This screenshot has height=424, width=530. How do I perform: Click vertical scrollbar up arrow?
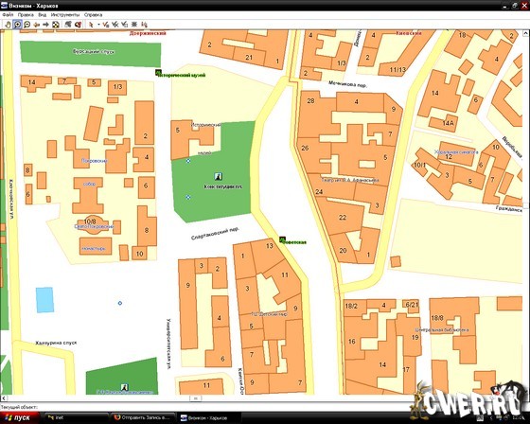526,33
